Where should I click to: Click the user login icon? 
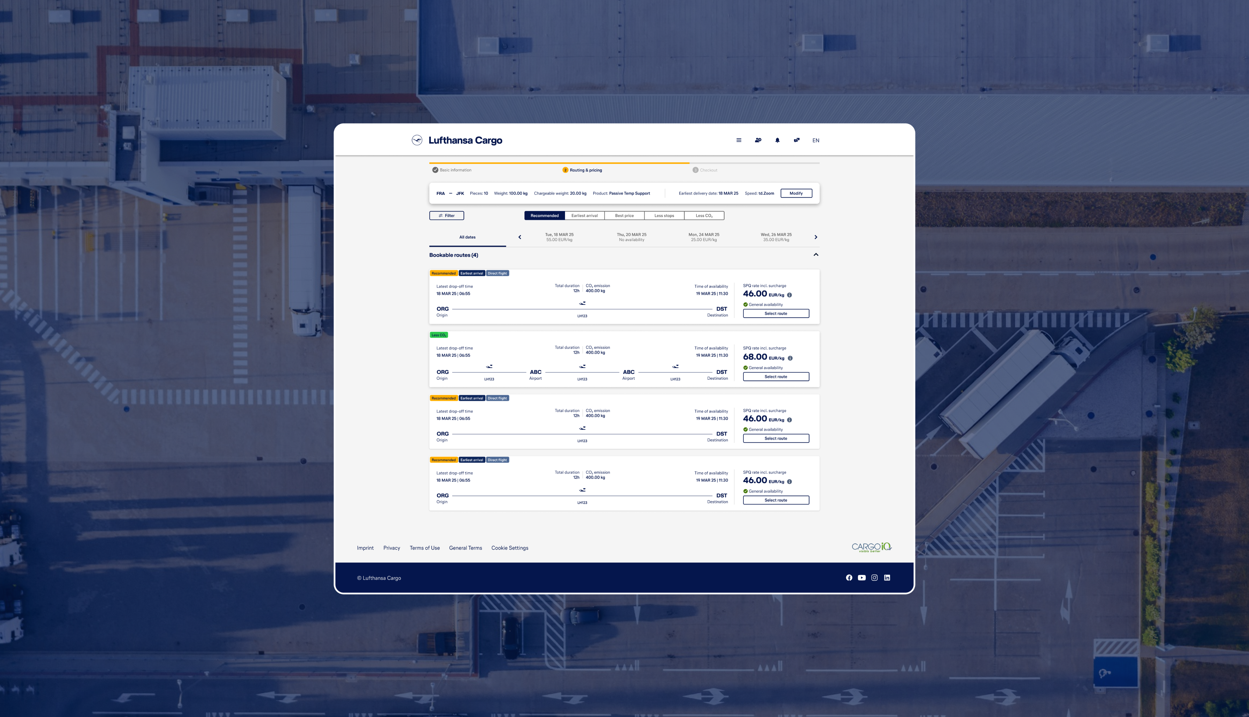[x=758, y=140]
